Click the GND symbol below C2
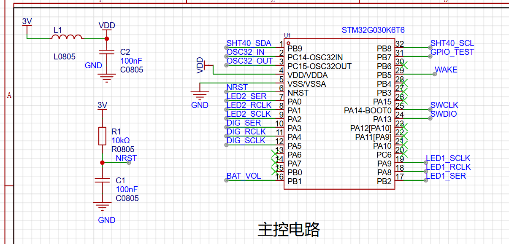This screenshot has height=244, width=509. click(106, 78)
